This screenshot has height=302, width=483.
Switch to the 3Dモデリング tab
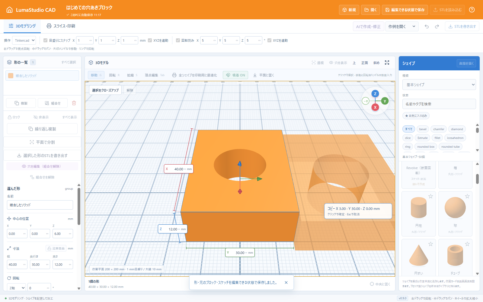(x=22, y=26)
